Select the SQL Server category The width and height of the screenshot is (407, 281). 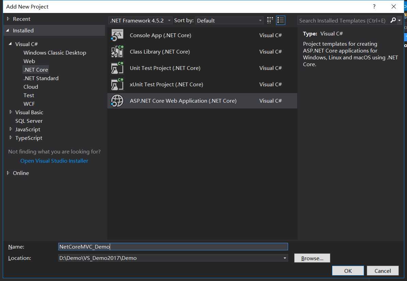(29, 121)
